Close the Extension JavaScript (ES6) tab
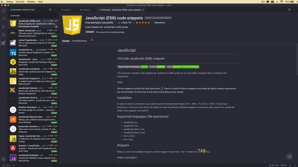Image resolution: width=298 pixels, height=167 pixels. (143, 10)
